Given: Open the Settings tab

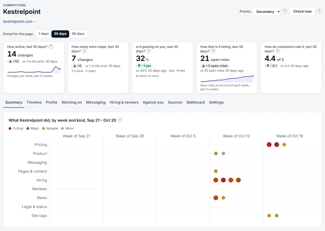Looking at the screenshot, I should pos(216,102).
